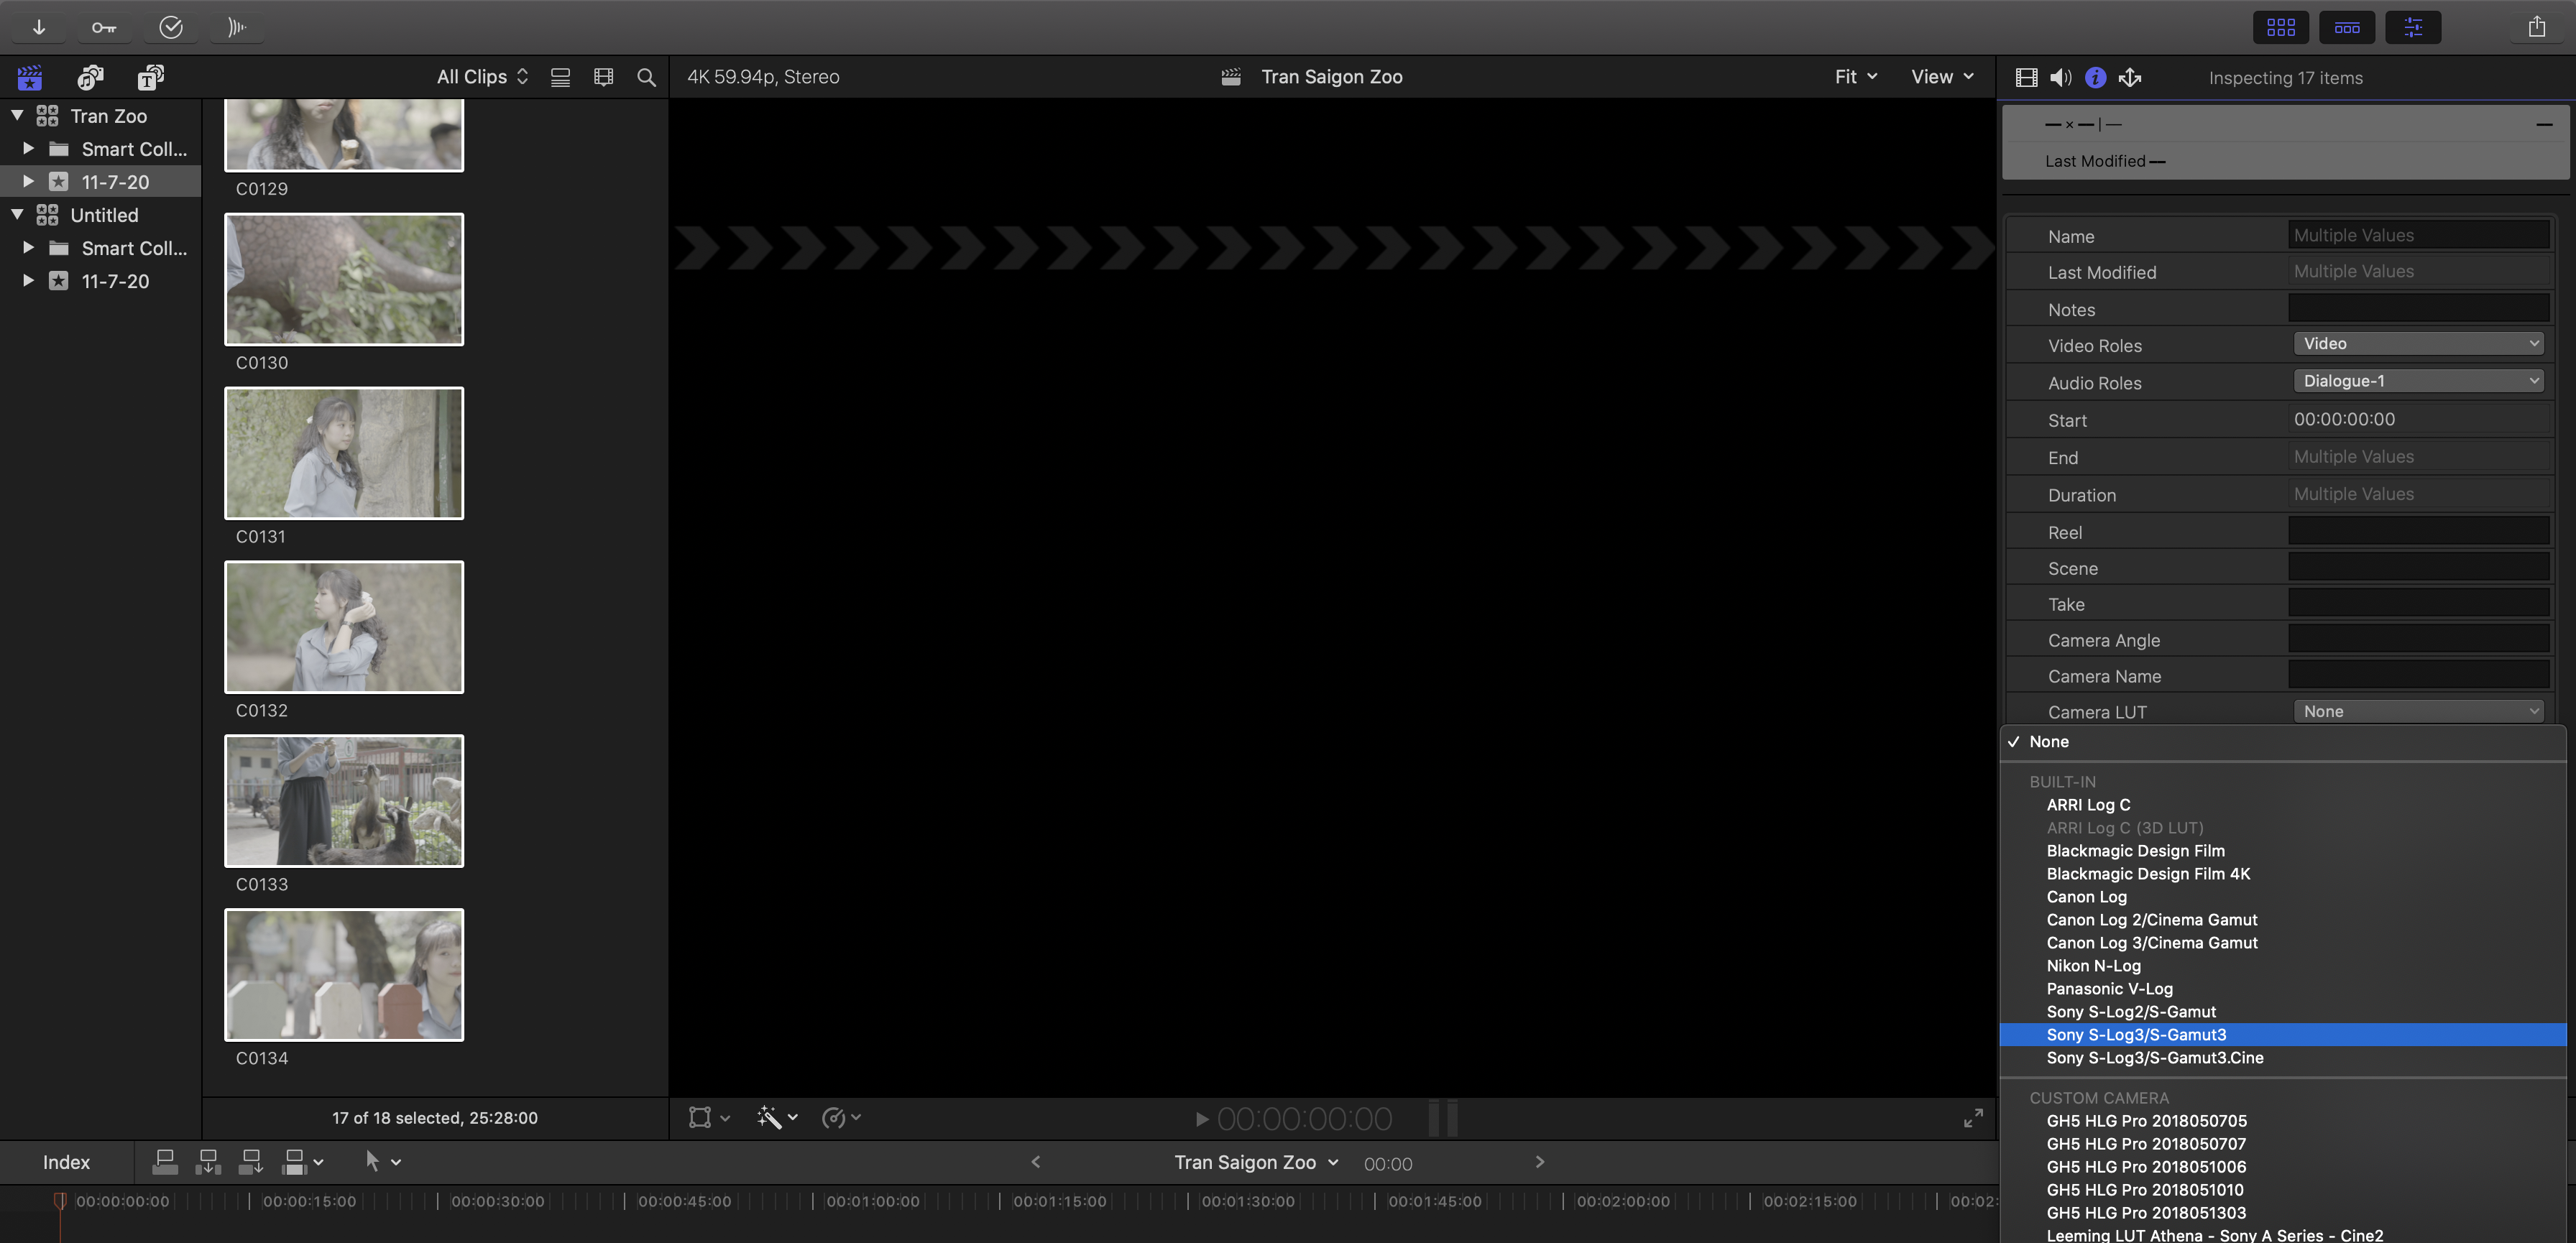The image size is (2576, 1243).
Task: Toggle browser list view mode
Action: pos(560,77)
